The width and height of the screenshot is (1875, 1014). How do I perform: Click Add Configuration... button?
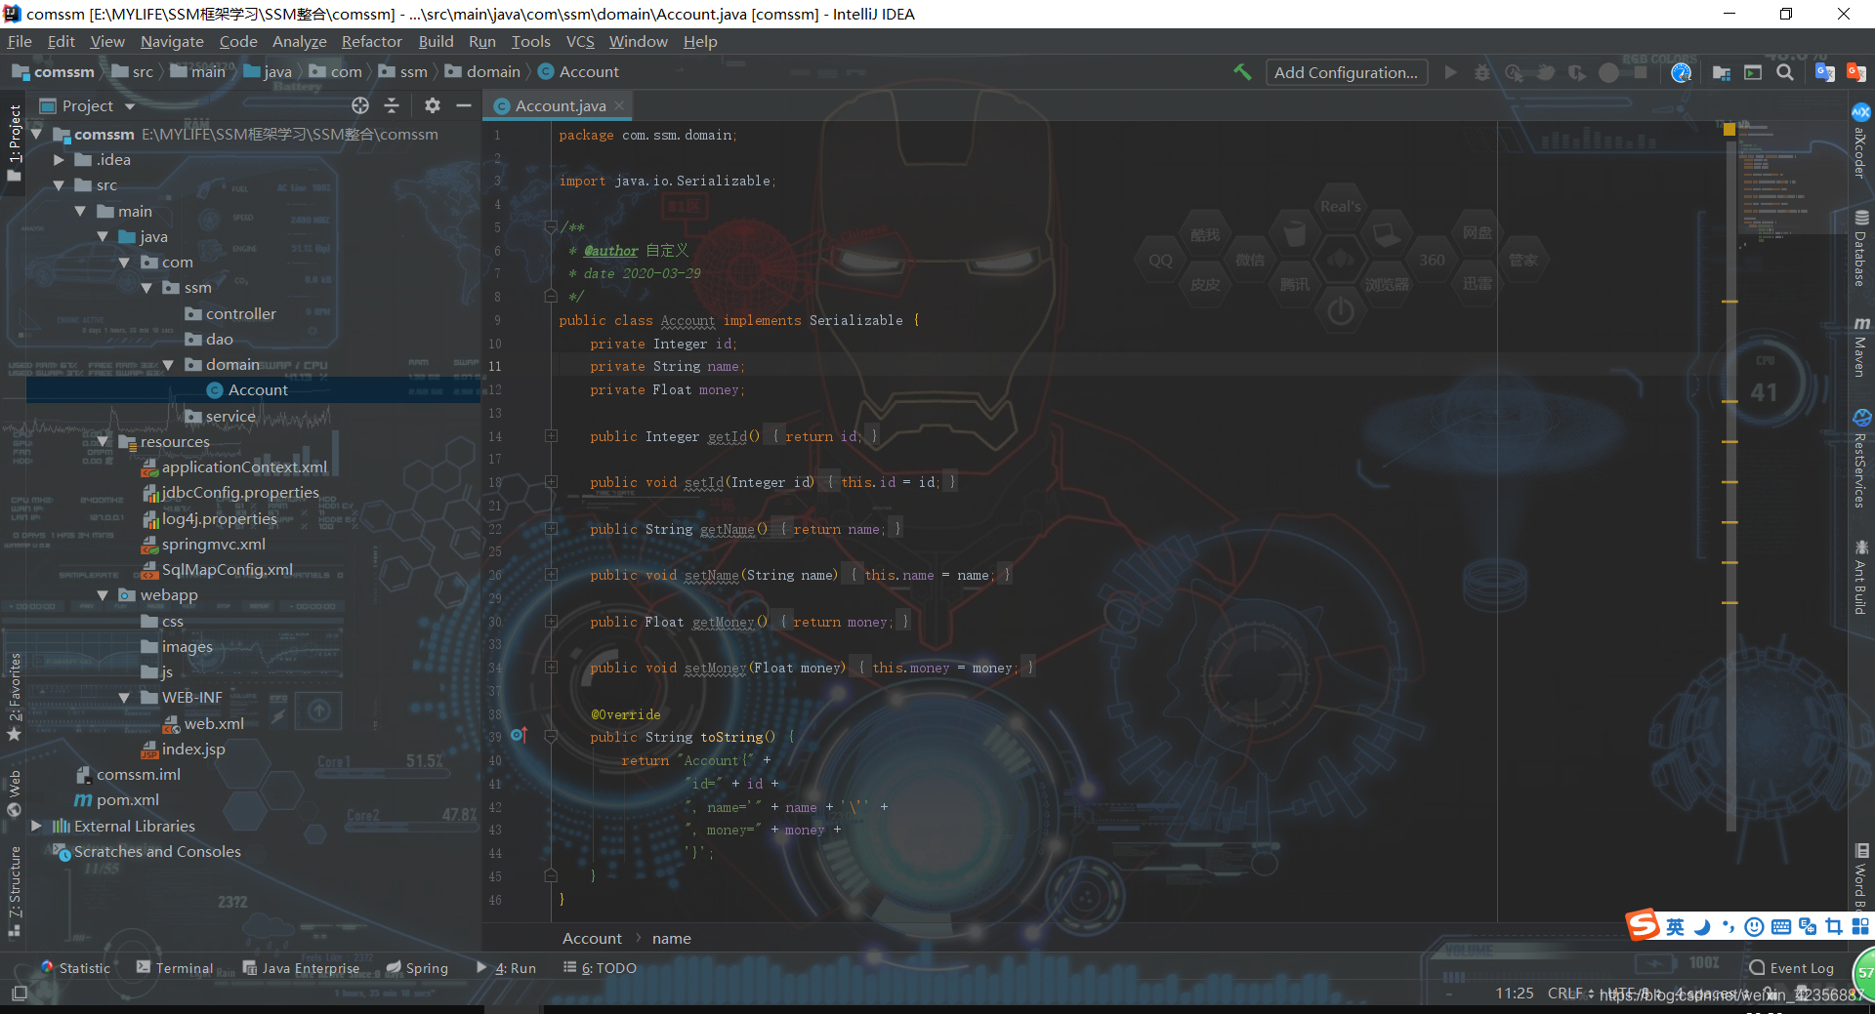(x=1346, y=72)
